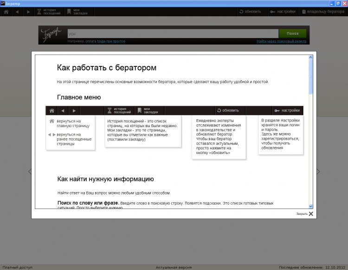
Task: Click bold text Поиск по слову или фразе
Action: pos(88,203)
